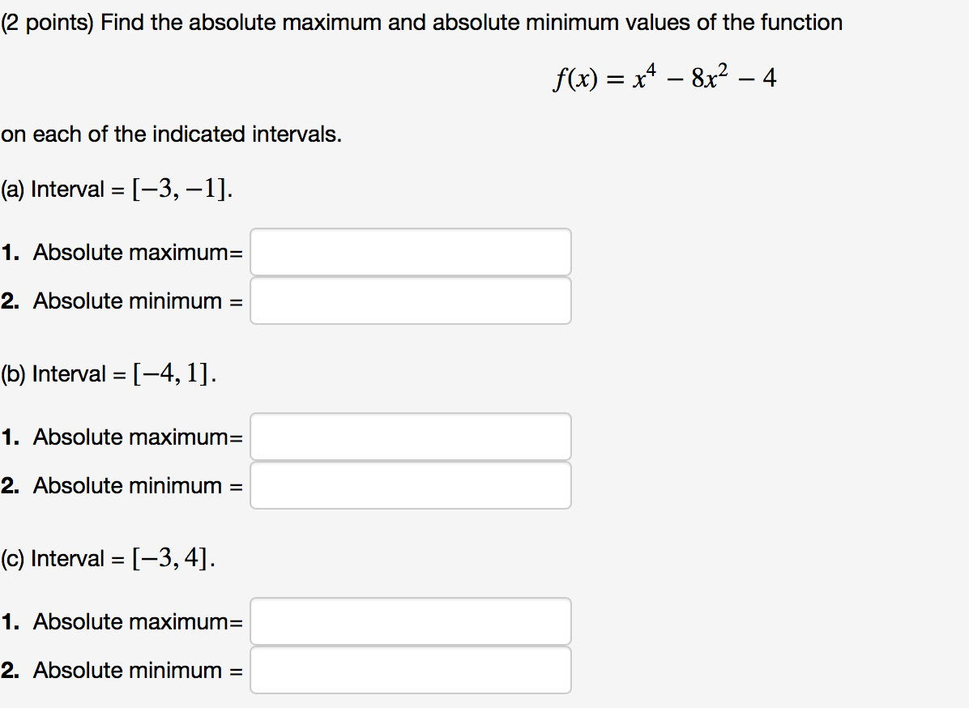Viewport: 969px width, 708px height.
Task: Click the absolute maximum field for interval (c)
Action: [x=411, y=621]
